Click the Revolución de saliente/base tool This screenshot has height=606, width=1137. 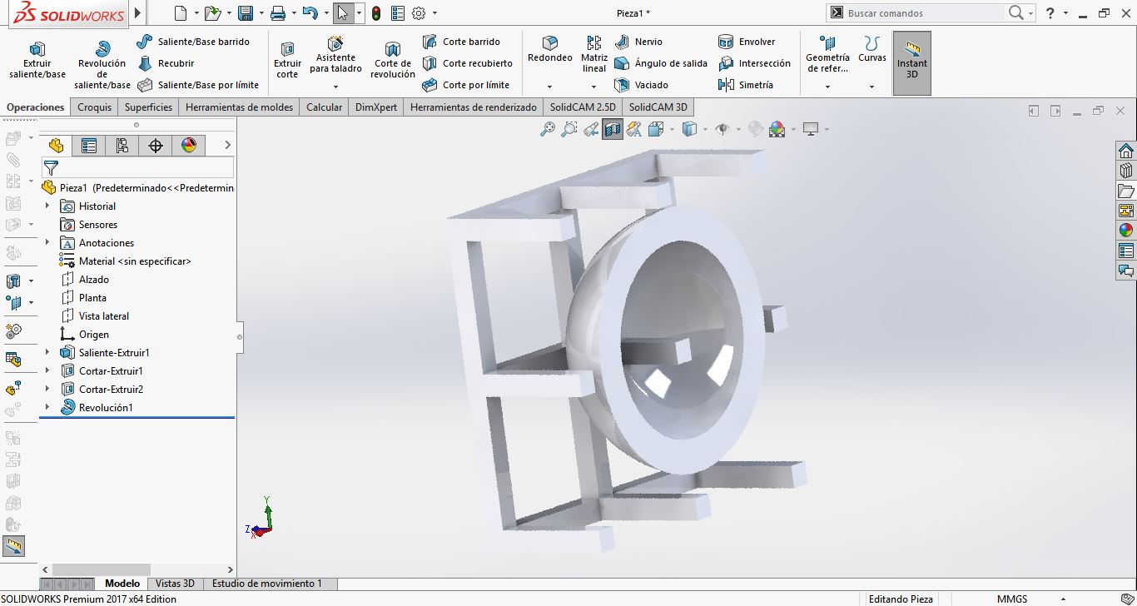point(102,65)
